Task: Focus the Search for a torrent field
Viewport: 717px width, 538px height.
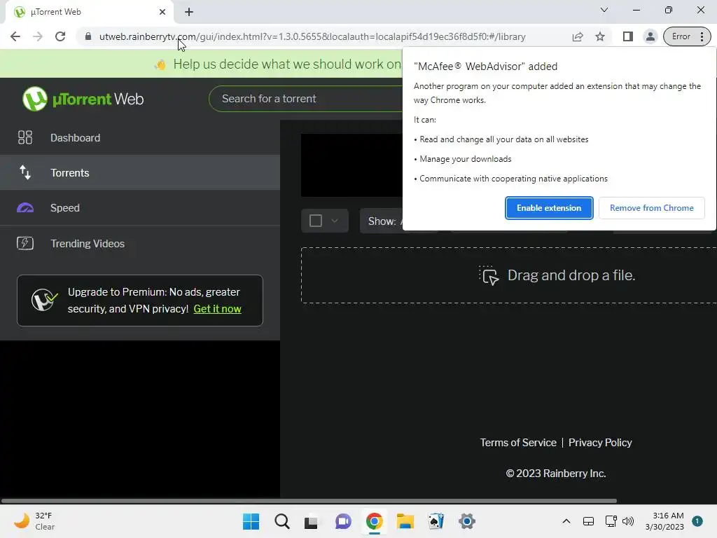Action: pos(305,99)
